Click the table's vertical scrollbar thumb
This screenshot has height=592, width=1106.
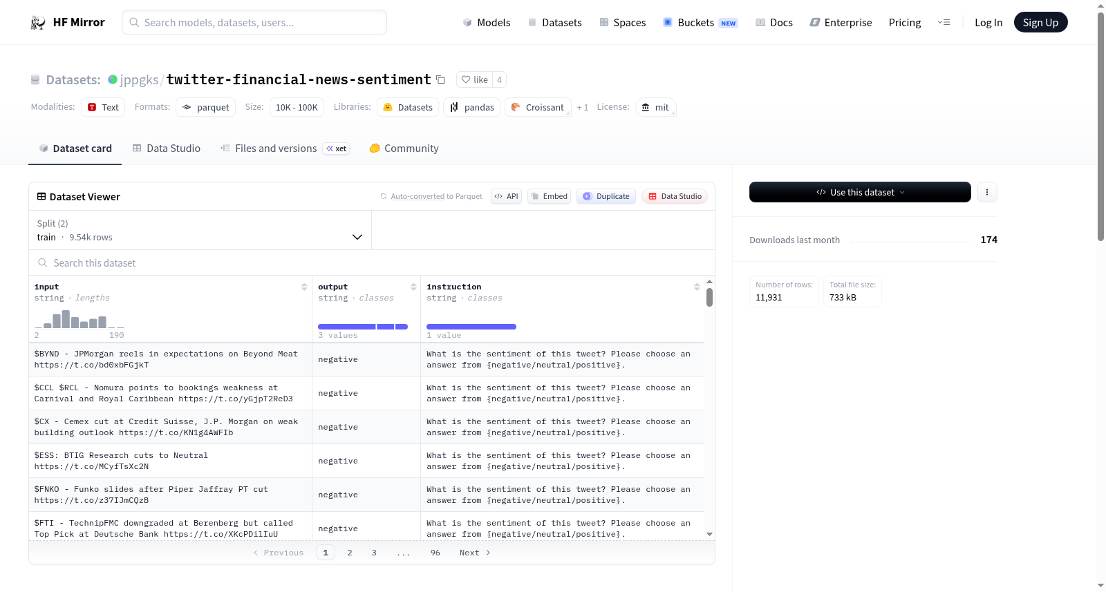coord(709,298)
